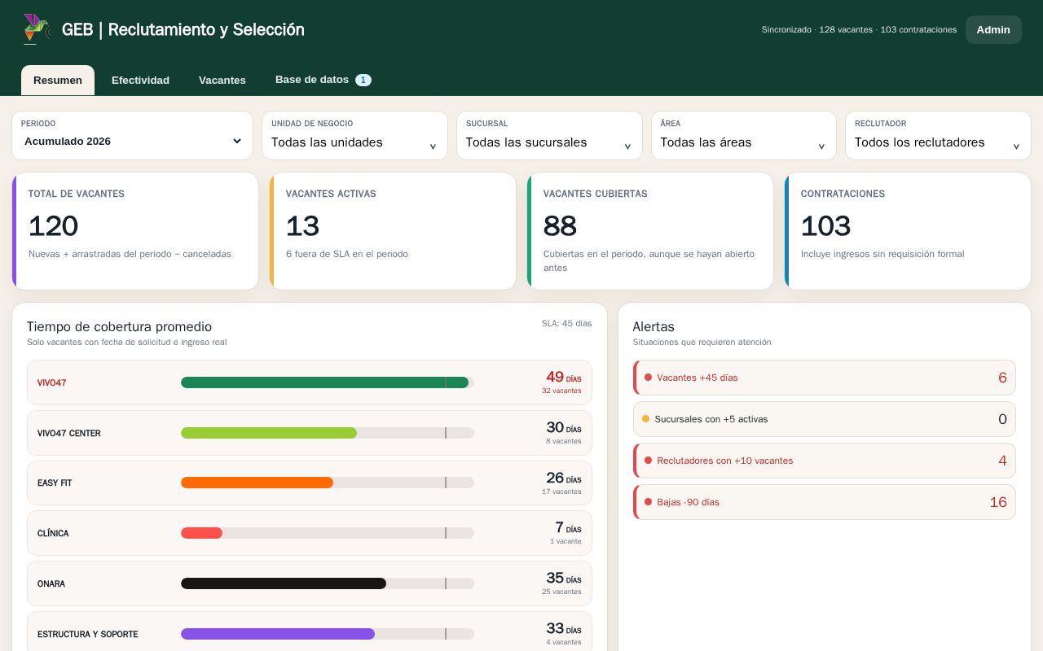Image resolution: width=1043 pixels, height=651 pixels.
Task: Click the ONARA black coverage bar
Action: (x=284, y=583)
